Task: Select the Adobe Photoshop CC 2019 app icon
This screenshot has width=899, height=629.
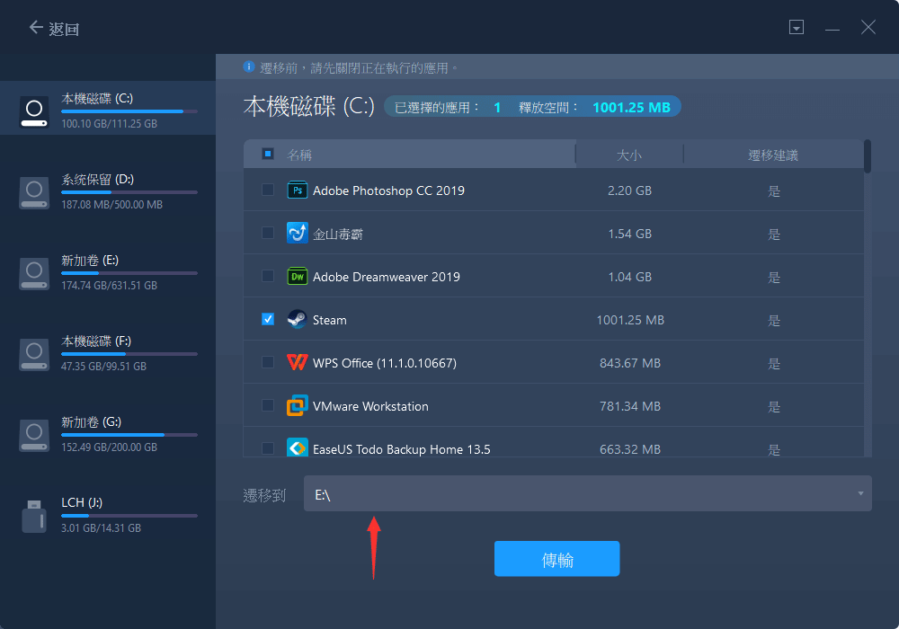Action: coord(297,190)
